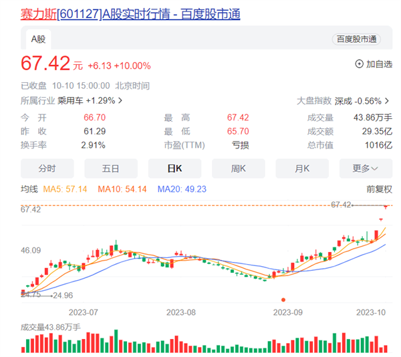Switch to the 周K chart tab
The image size is (401, 357).
pos(239,168)
